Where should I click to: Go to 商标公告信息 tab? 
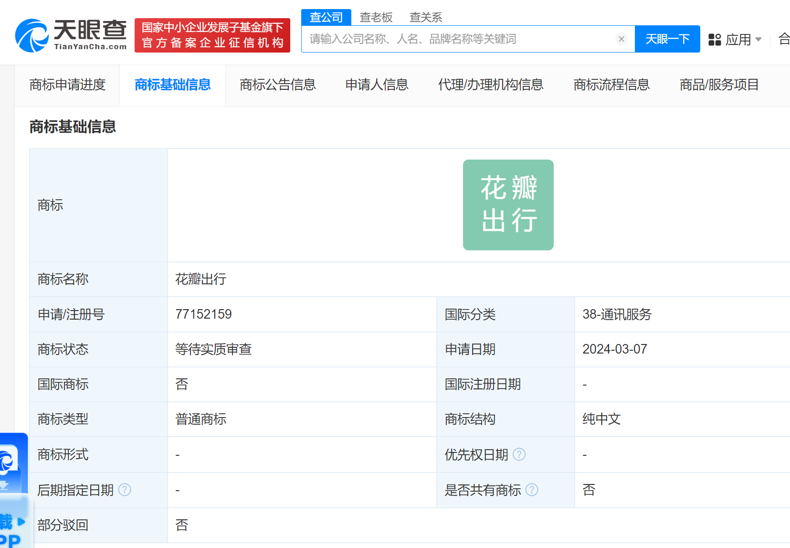(x=277, y=85)
